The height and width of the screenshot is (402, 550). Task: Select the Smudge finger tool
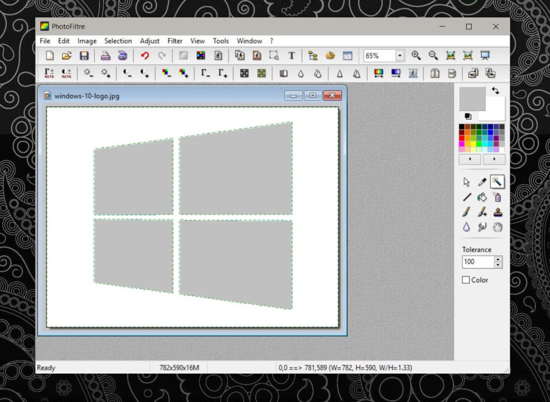tap(481, 227)
